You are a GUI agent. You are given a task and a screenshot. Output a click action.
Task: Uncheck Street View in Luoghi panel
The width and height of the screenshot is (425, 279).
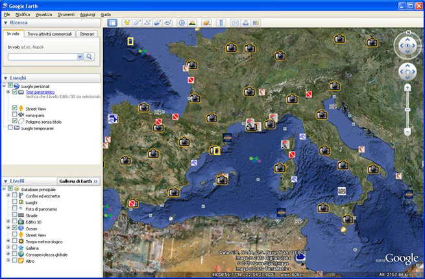click(15, 108)
